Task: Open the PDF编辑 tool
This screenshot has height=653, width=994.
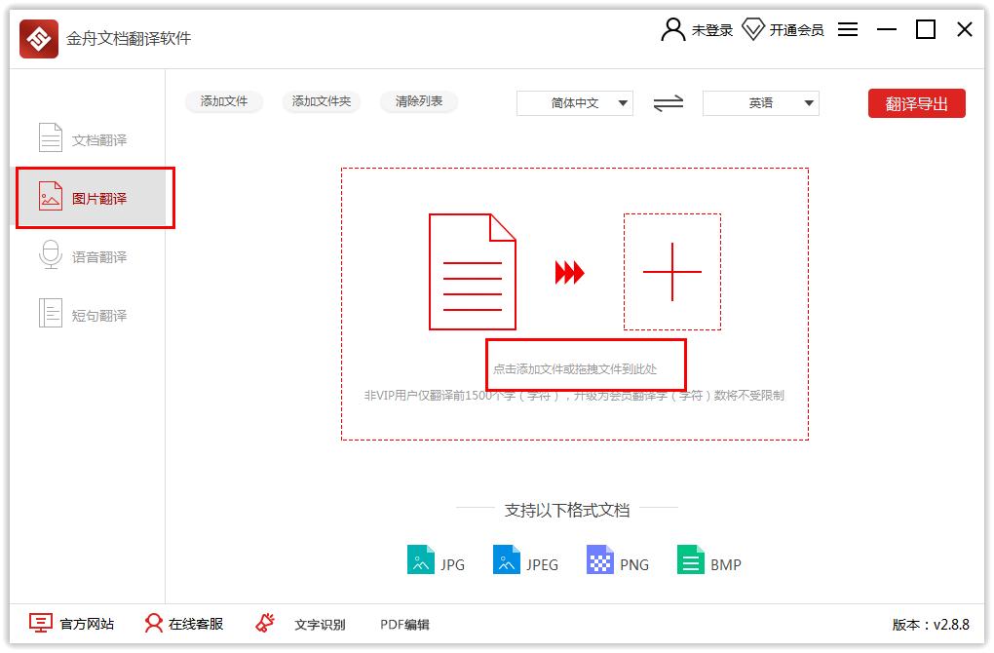Action: coord(405,625)
